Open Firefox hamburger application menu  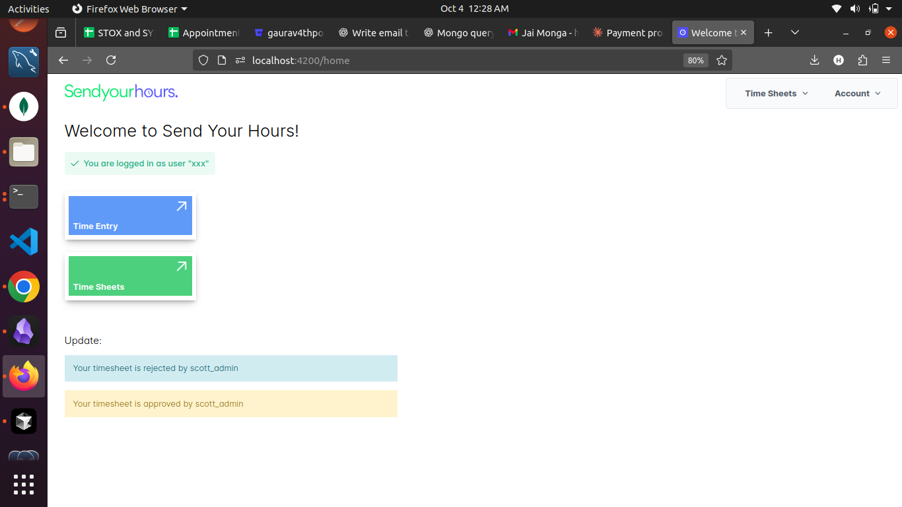click(886, 60)
